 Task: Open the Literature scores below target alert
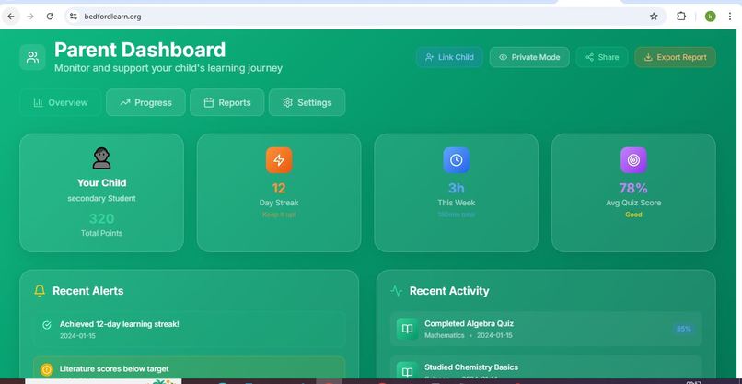click(190, 367)
